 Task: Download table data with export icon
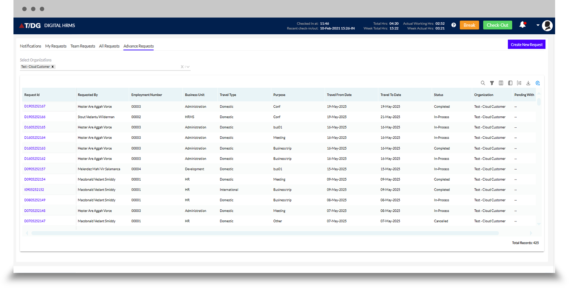(528, 83)
